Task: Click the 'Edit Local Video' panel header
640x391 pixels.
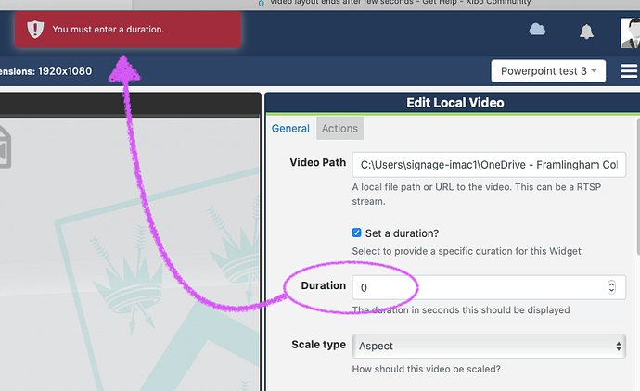Action: (x=454, y=103)
